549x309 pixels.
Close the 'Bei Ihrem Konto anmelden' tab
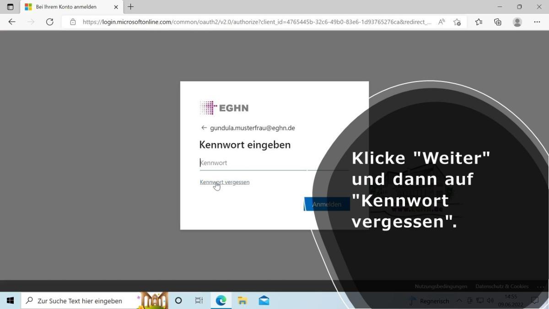tap(116, 7)
